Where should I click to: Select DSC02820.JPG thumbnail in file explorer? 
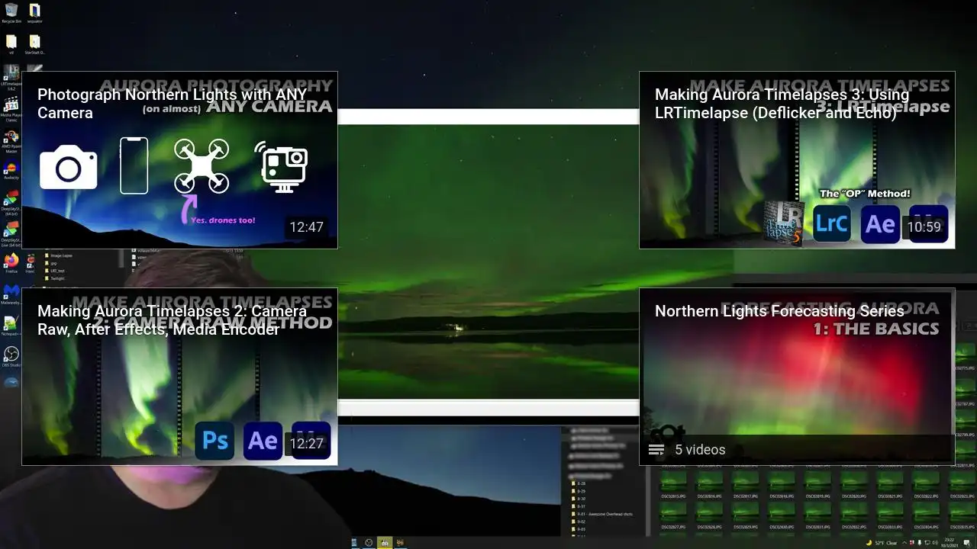(x=853, y=484)
